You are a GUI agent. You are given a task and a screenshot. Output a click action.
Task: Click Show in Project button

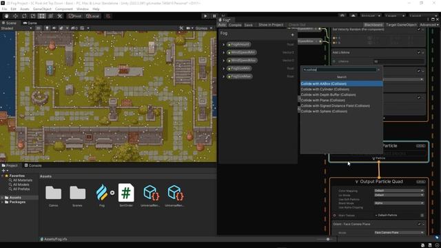[x=271, y=25]
